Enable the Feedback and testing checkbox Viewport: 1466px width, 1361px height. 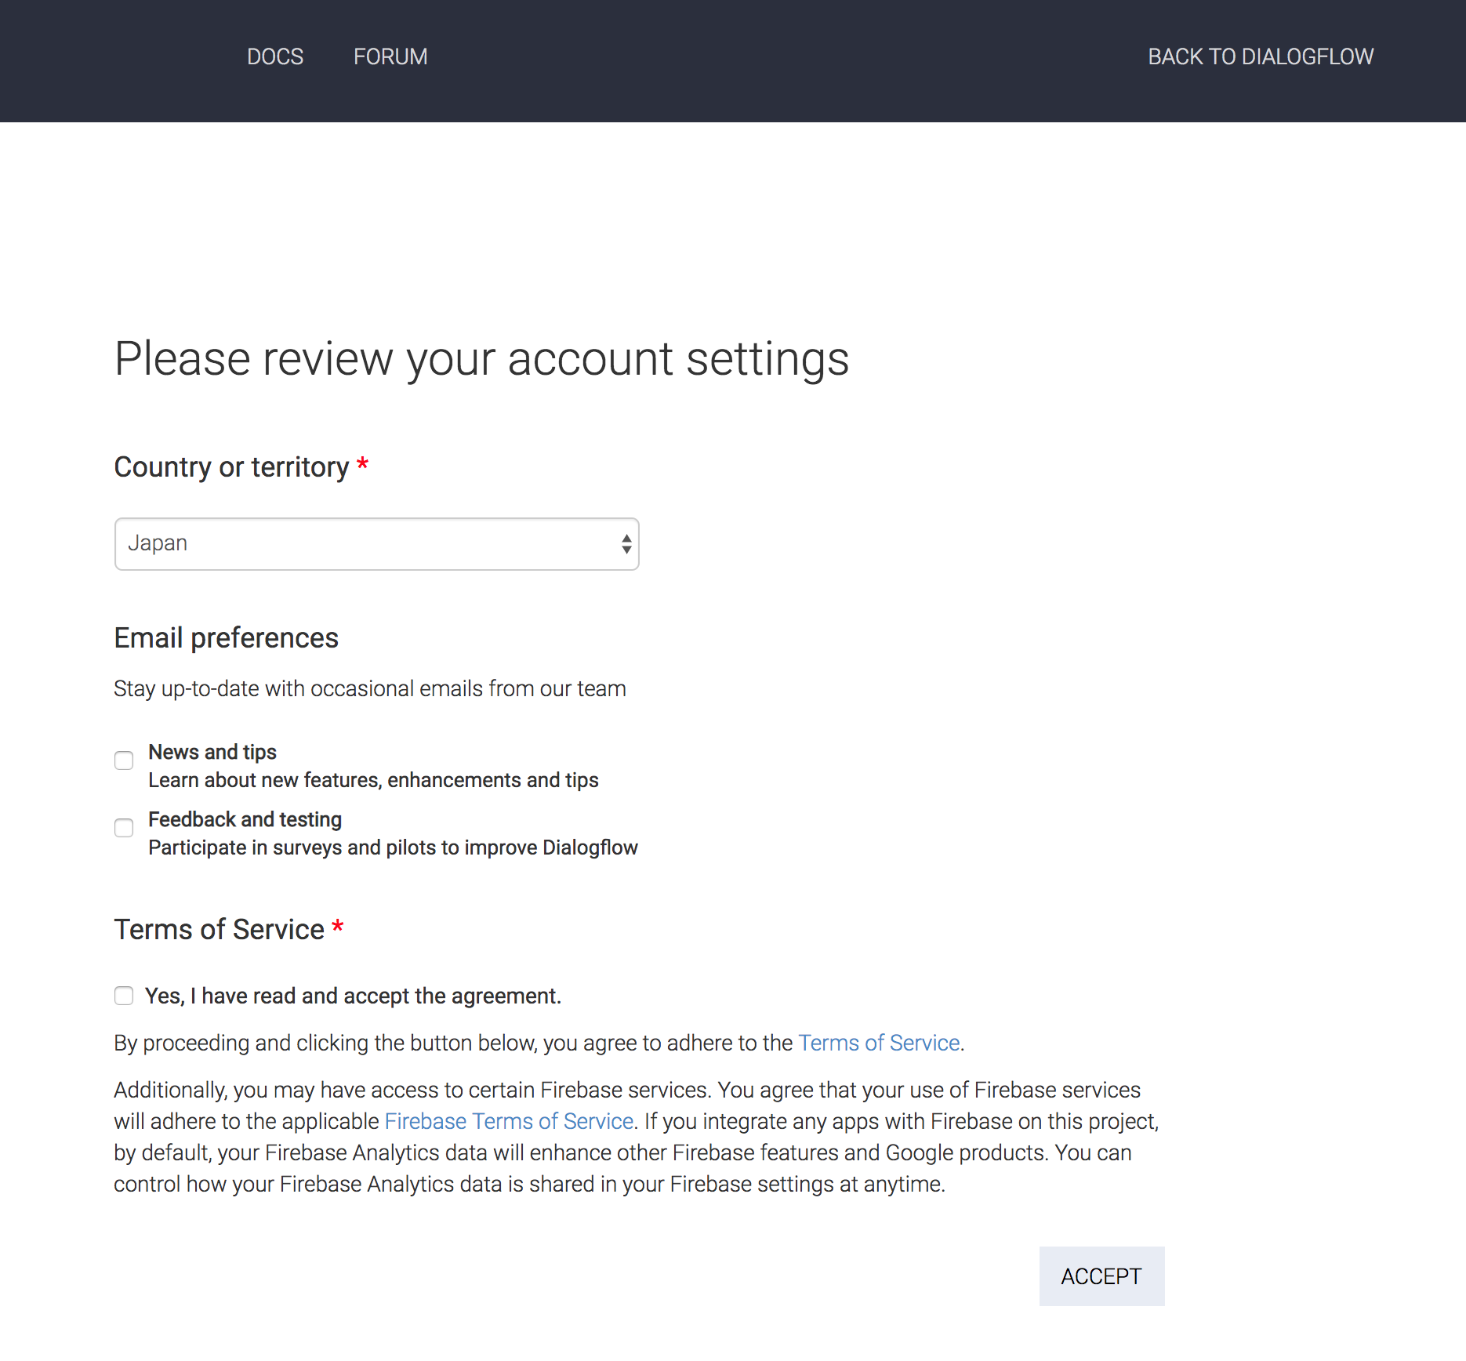124,828
